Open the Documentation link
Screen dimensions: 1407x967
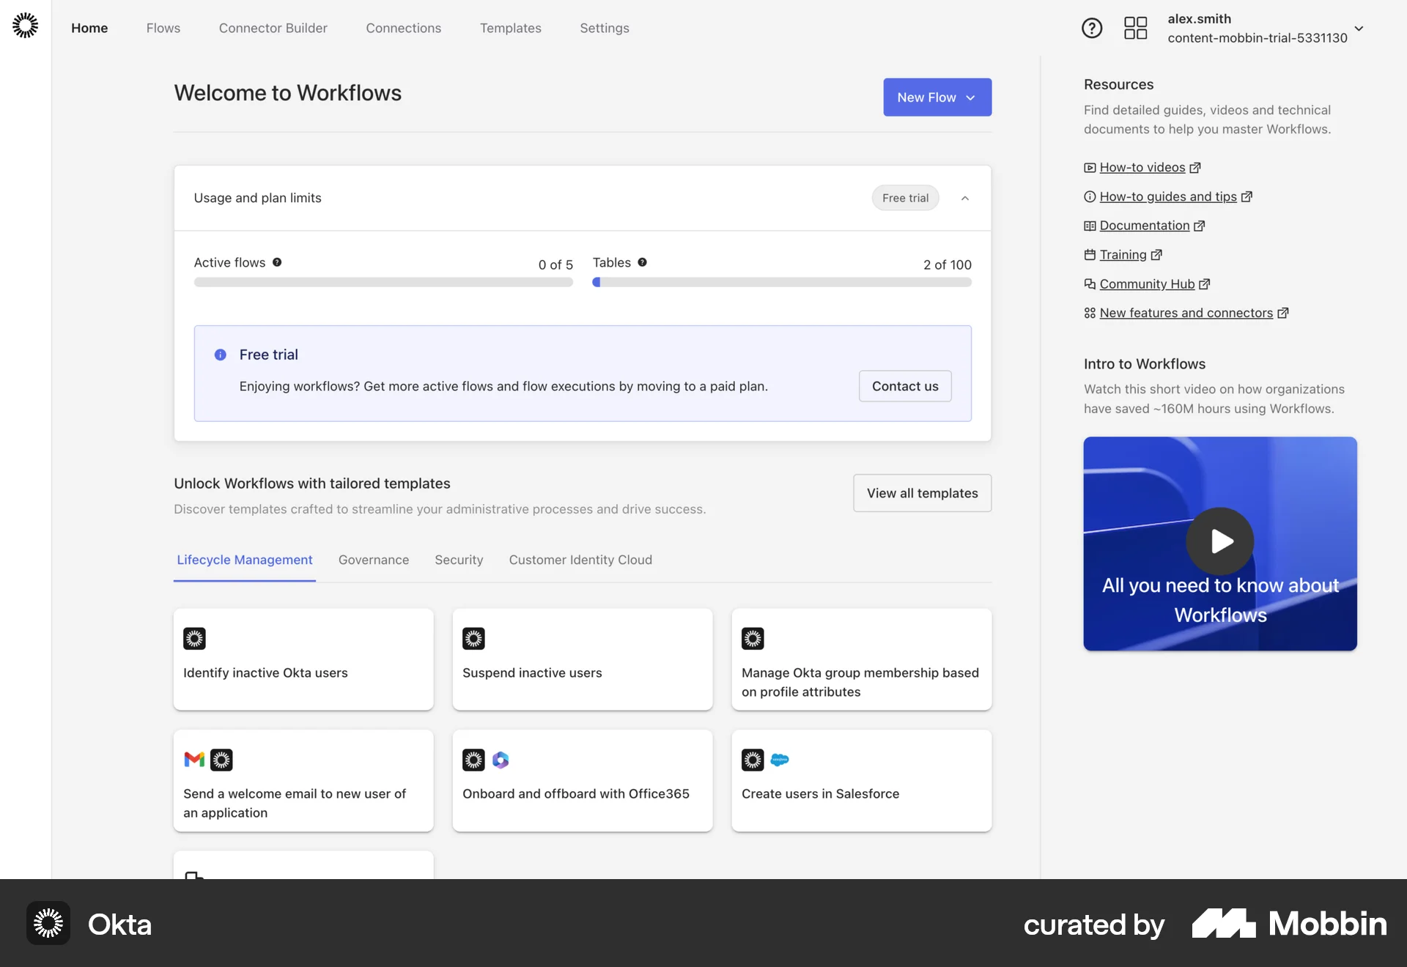(1144, 225)
